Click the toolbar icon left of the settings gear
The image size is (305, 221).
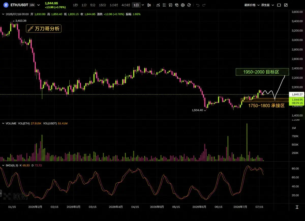(177, 5)
